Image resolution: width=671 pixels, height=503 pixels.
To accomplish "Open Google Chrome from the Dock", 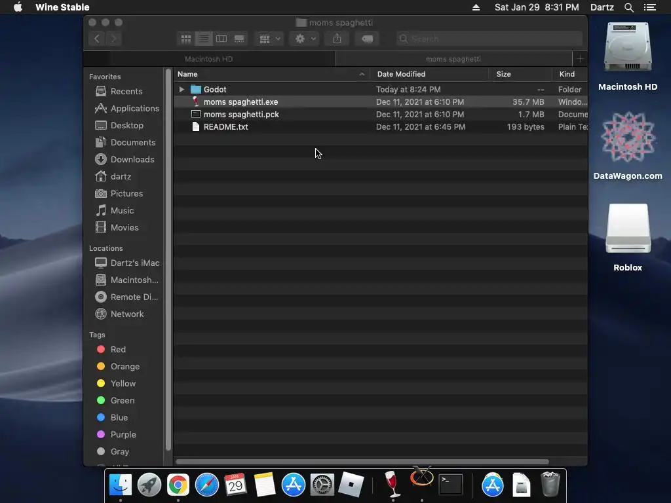I will coord(178,485).
